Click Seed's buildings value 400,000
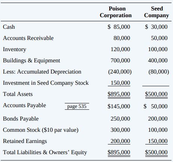This screenshot has width=173, height=162. coord(158,60)
